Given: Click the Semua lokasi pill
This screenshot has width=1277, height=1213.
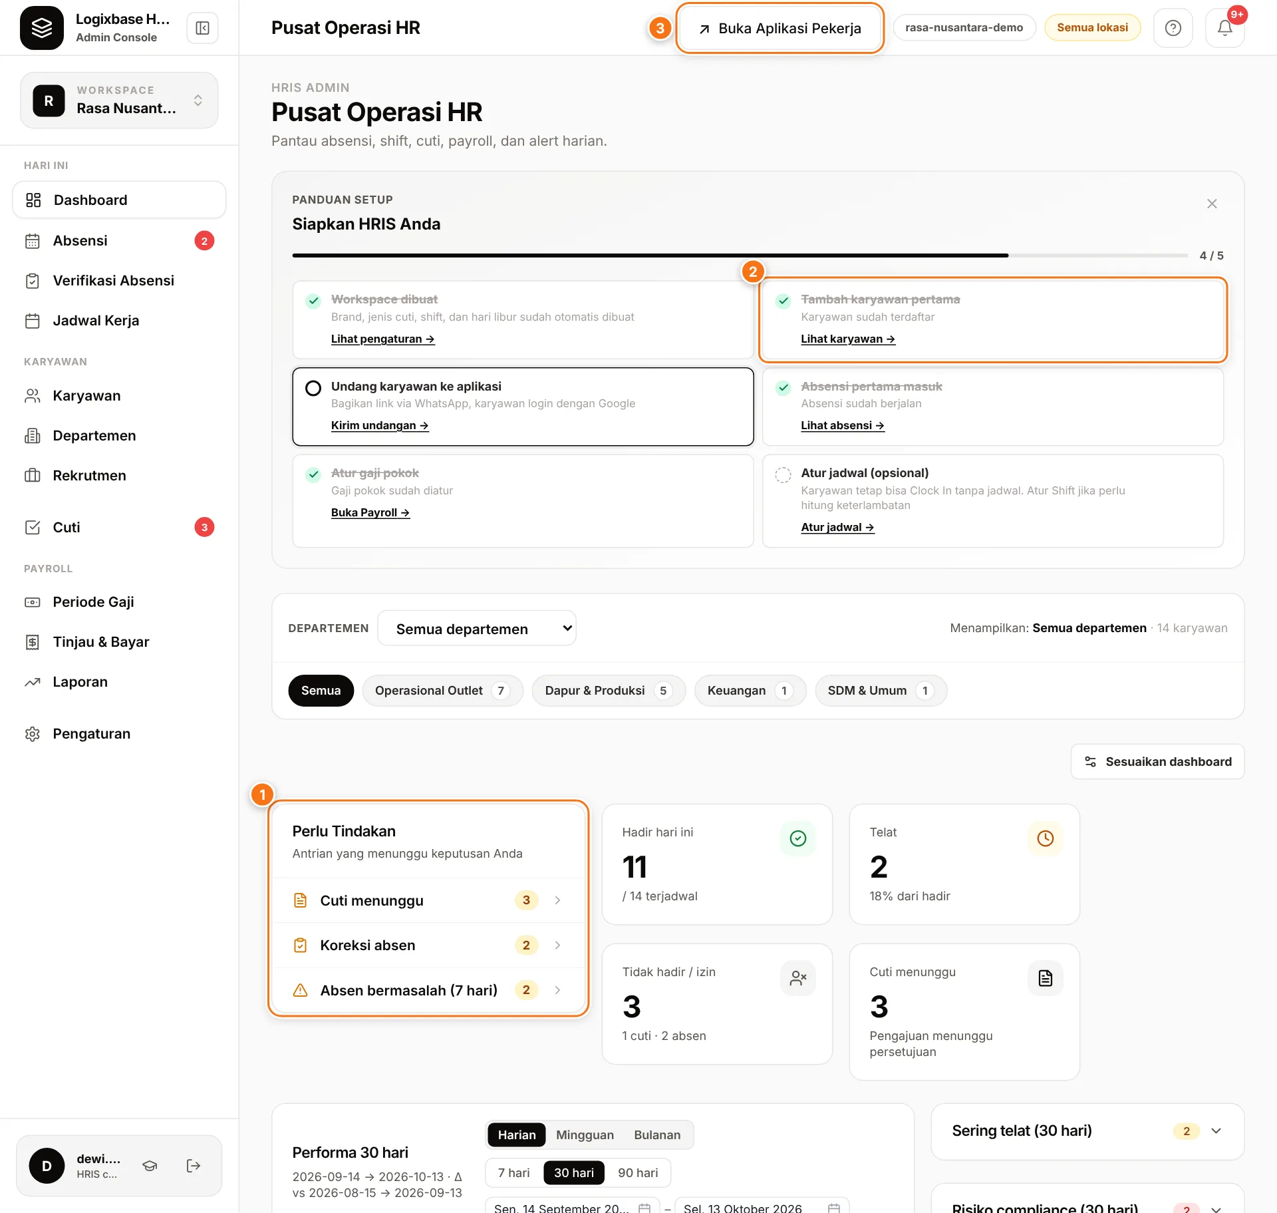Looking at the screenshot, I should [1092, 27].
